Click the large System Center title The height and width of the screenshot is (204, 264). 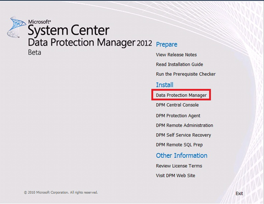[x=69, y=30]
